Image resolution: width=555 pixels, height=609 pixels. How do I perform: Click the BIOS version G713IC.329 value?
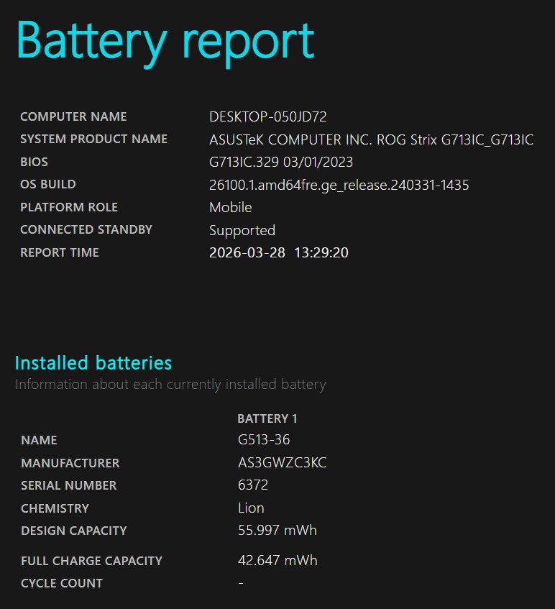281,162
